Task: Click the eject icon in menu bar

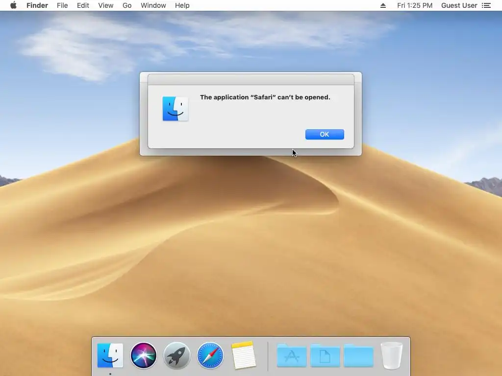Action: click(383, 5)
